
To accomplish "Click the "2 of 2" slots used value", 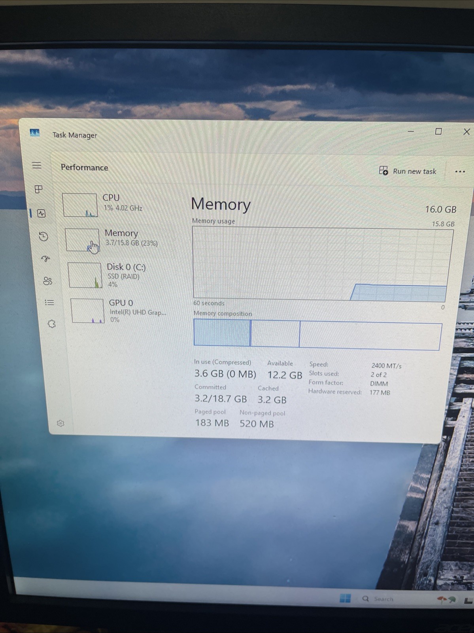I will click(378, 374).
